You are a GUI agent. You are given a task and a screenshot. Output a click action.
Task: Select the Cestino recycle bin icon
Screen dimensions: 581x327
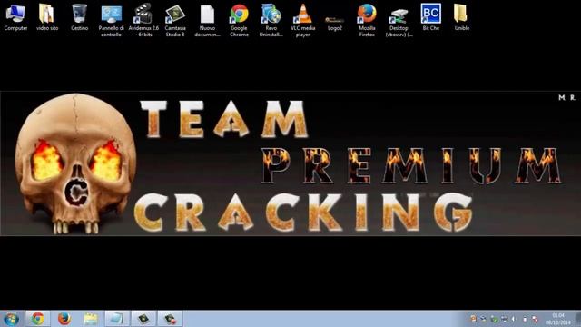[x=79, y=17]
